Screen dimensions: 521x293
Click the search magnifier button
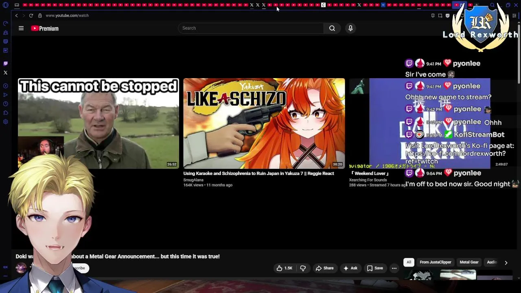(x=332, y=28)
